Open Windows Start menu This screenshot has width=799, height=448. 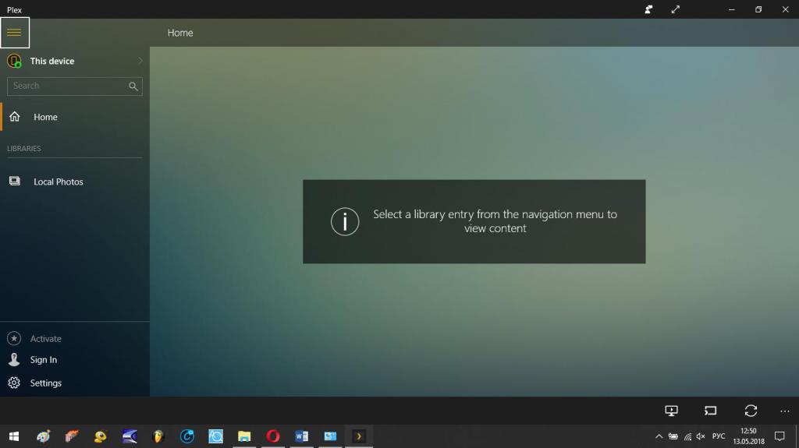(x=14, y=436)
